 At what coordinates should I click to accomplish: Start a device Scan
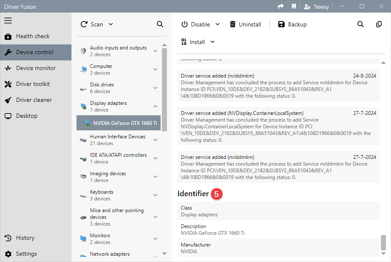[92, 24]
